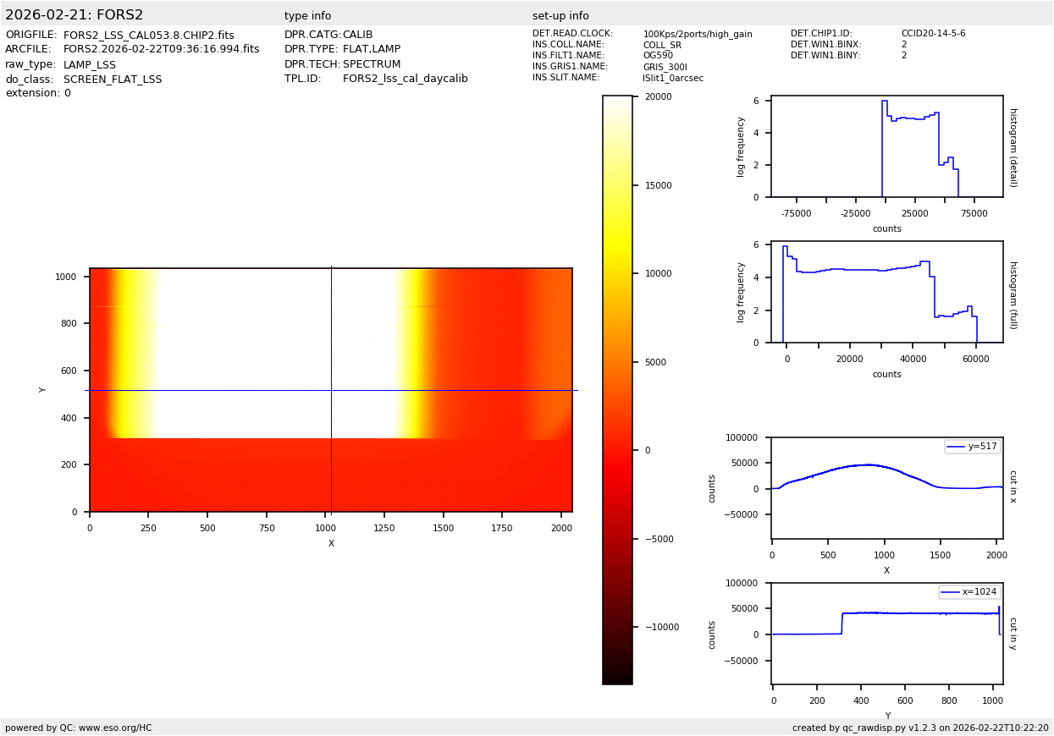Click the ORIGFILE name FORS2_LSS_CAL053.8.CHIP2.fits
The height and width of the screenshot is (736, 1054).
click(x=148, y=36)
